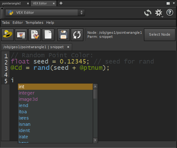The width and height of the screenshot is (177, 148).
Task: Click the 'Parm: snippet' label
Action: tap(100, 37)
